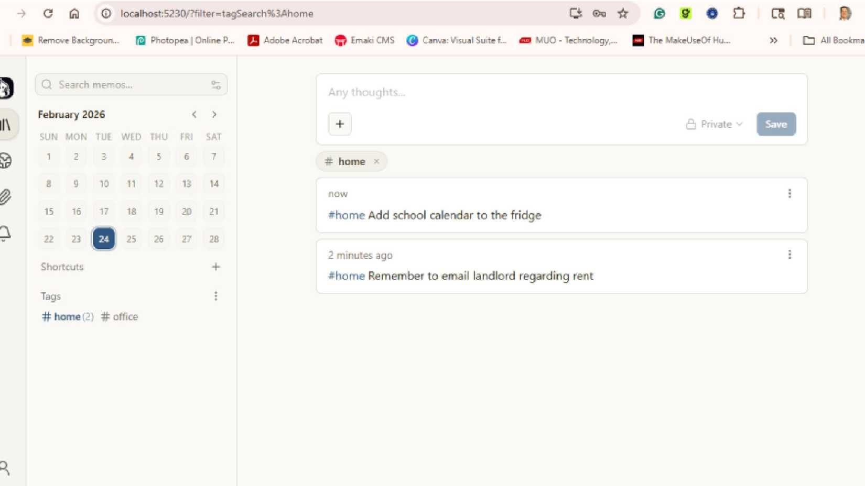Viewport: 865px width, 486px height.
Task: Remove the home tag filter chip
Action: click(x=376, y=162)
